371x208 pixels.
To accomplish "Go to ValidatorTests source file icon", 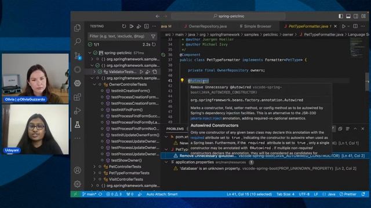I will (x=155, y=72).
